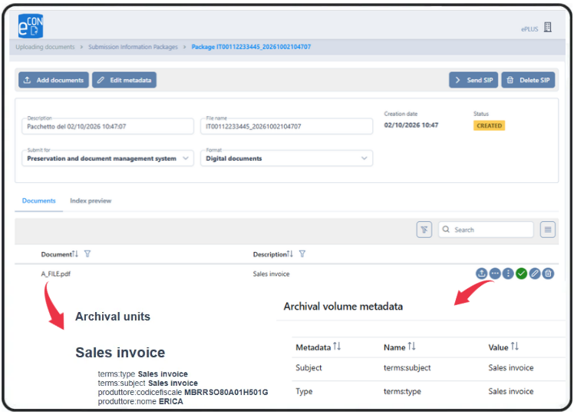This screenshot has width=574, height=415.
Task: Click produttore:codicefiscale MBRRSO80A01H501G line
Action: tap(183, 392)
